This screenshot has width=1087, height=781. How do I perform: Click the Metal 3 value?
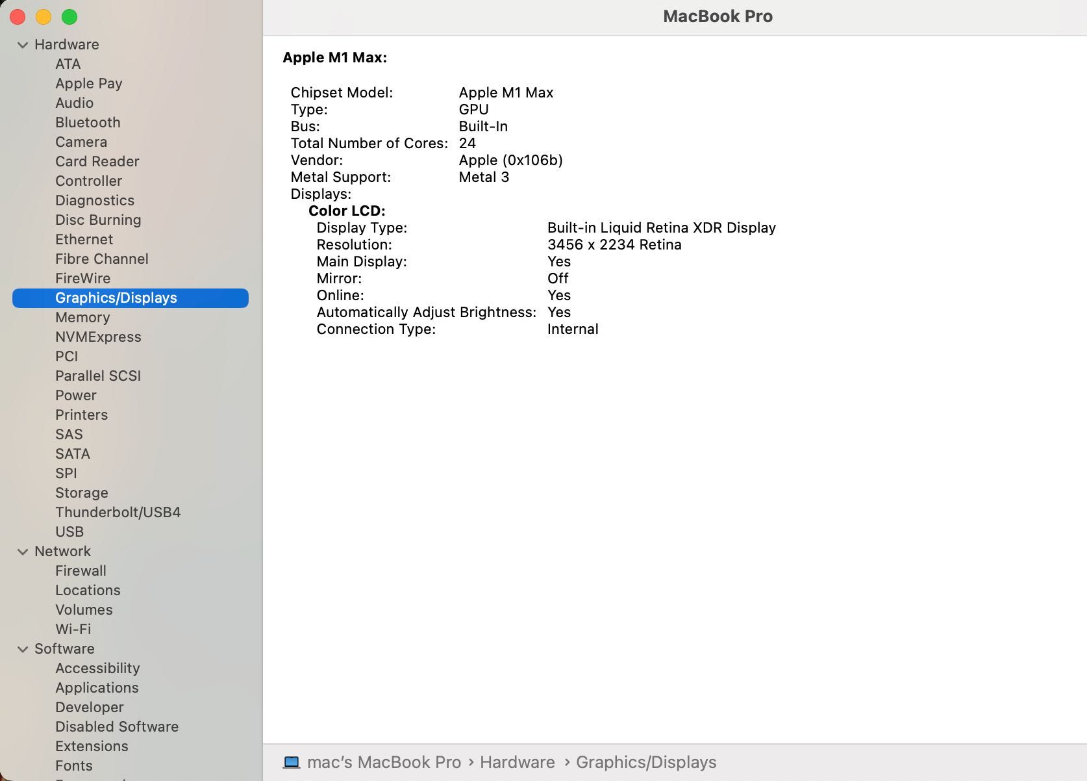point(484,177)
